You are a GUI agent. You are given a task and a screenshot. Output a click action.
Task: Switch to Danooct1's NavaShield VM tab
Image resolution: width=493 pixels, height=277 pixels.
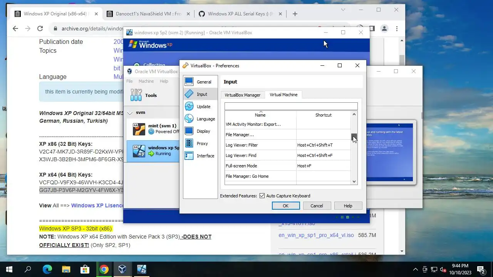tap(149, 14)
